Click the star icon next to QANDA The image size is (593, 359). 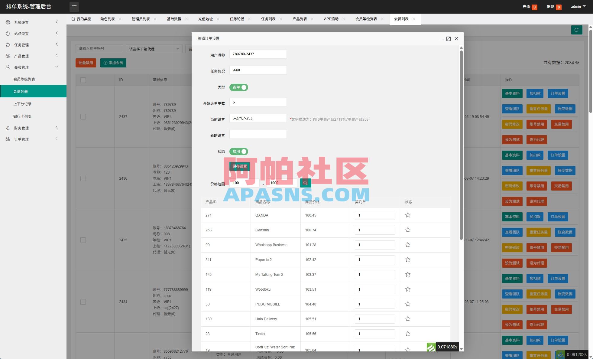tap(407, 215)
